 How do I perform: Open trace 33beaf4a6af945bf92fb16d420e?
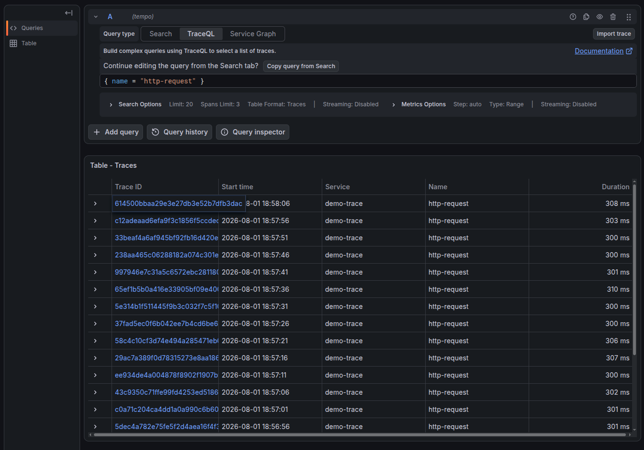coord(166,238)
